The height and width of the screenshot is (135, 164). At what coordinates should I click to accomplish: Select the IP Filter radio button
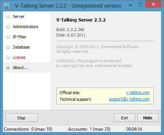click(x=8, y=37)
